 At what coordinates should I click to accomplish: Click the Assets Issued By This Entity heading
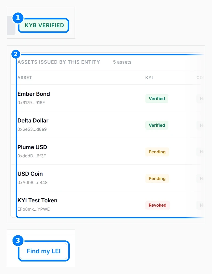point(59,62)
